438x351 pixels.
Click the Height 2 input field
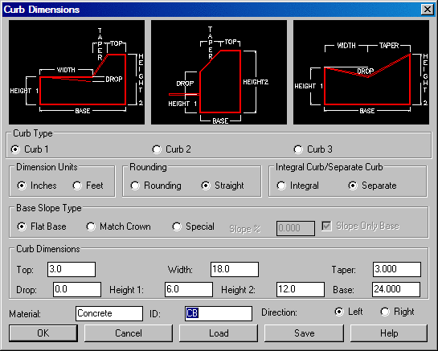pyautogui.click(x=301, y=289)
